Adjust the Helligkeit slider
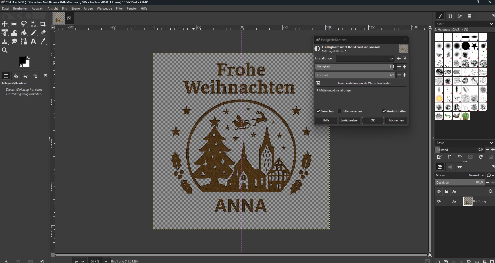 point(354,67)
